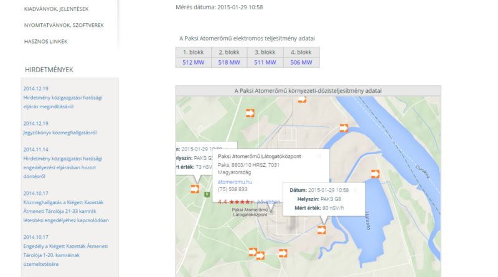Screen dimensions: 498x277
Task: Click the rightmost marker in the bottom cluster
Action: (x=283, y=253)
